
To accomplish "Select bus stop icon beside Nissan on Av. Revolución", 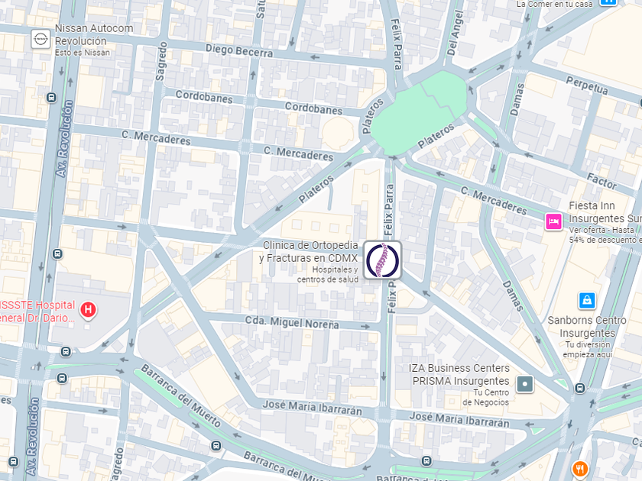I will (52, 98).
